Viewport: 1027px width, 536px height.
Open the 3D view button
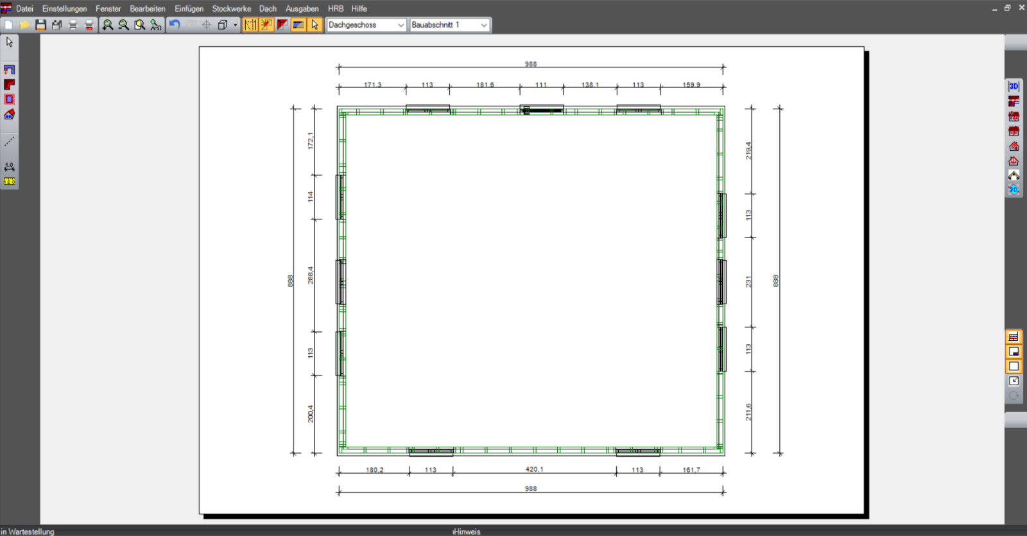pyautogui.click(x=1014, y=86)
